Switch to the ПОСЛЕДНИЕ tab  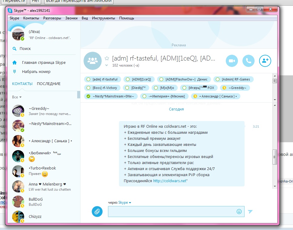click(49, 84)
